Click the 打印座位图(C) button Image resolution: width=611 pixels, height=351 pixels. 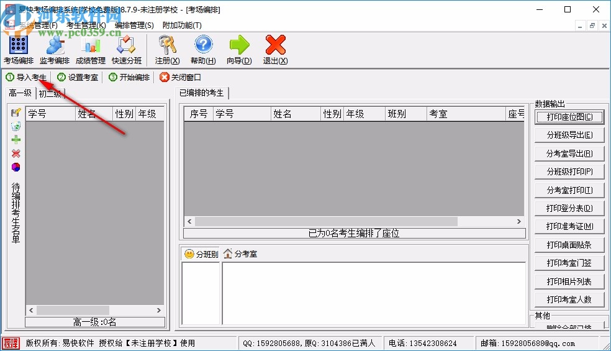point(569,117)
